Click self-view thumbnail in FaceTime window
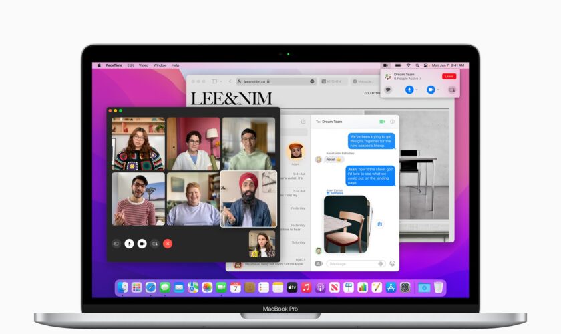 tap(262, 244)
